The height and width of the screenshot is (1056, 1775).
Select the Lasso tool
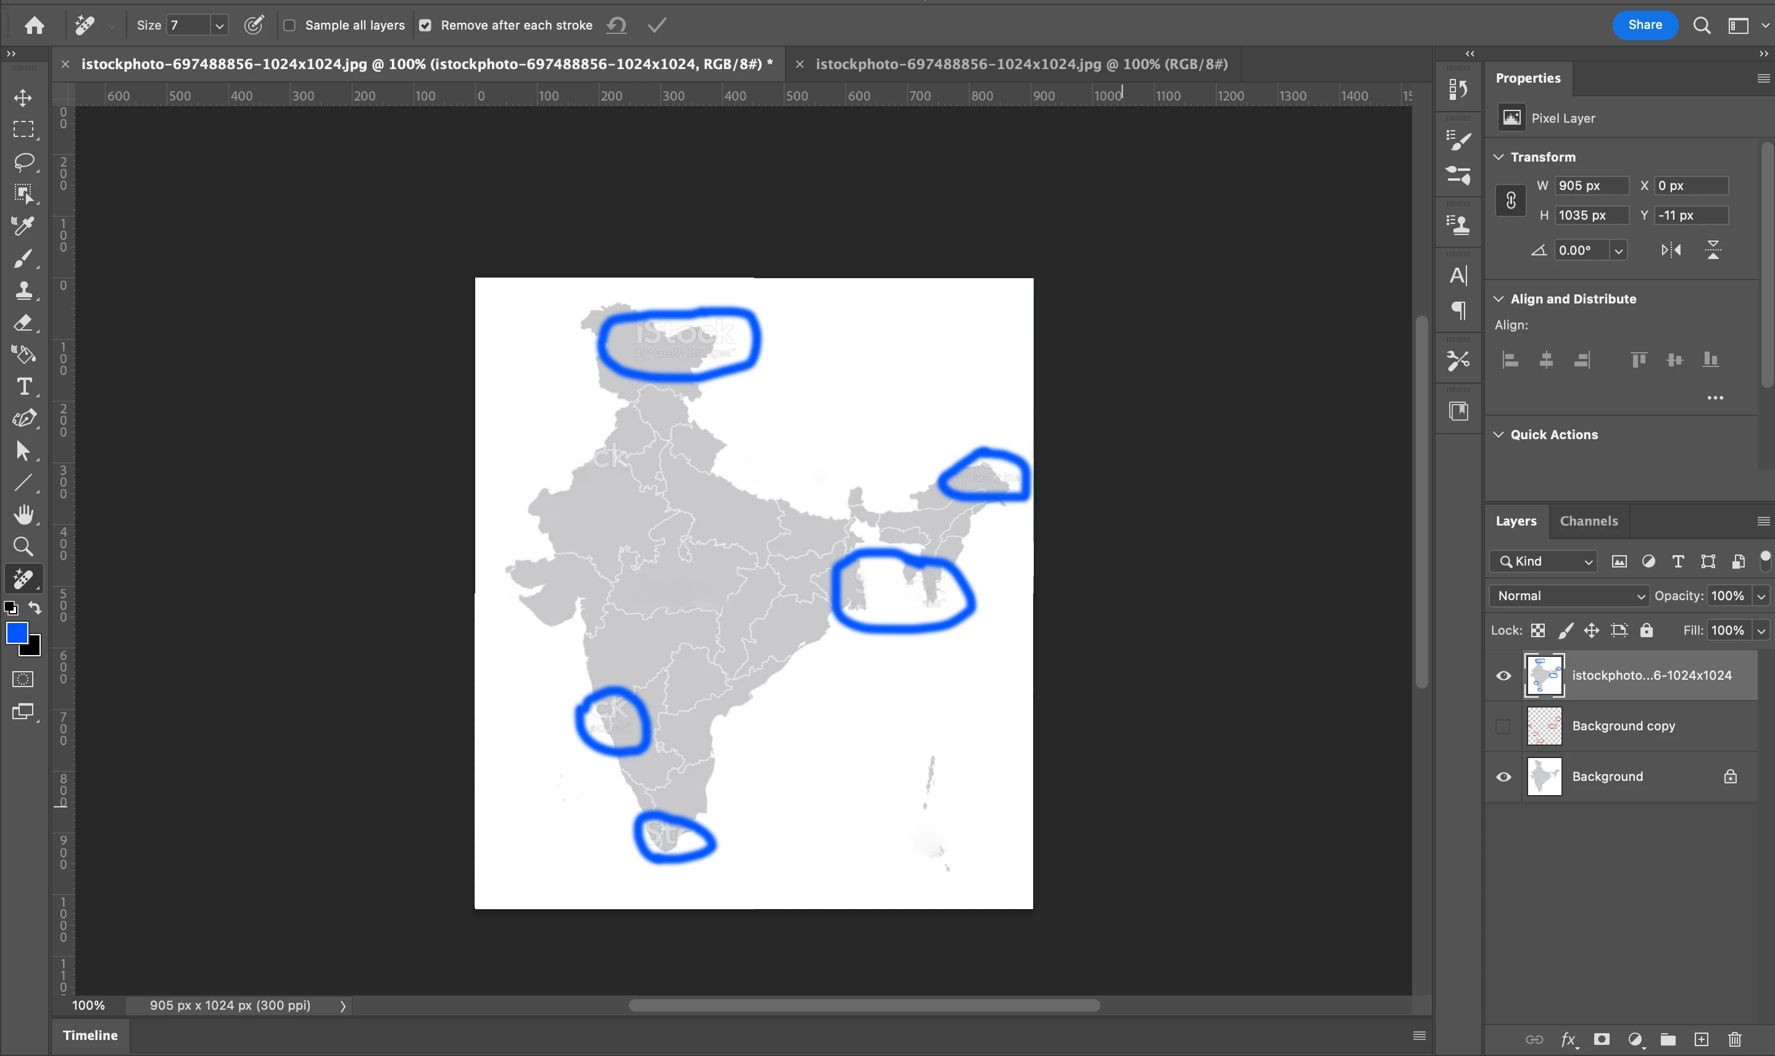point(23,162)
